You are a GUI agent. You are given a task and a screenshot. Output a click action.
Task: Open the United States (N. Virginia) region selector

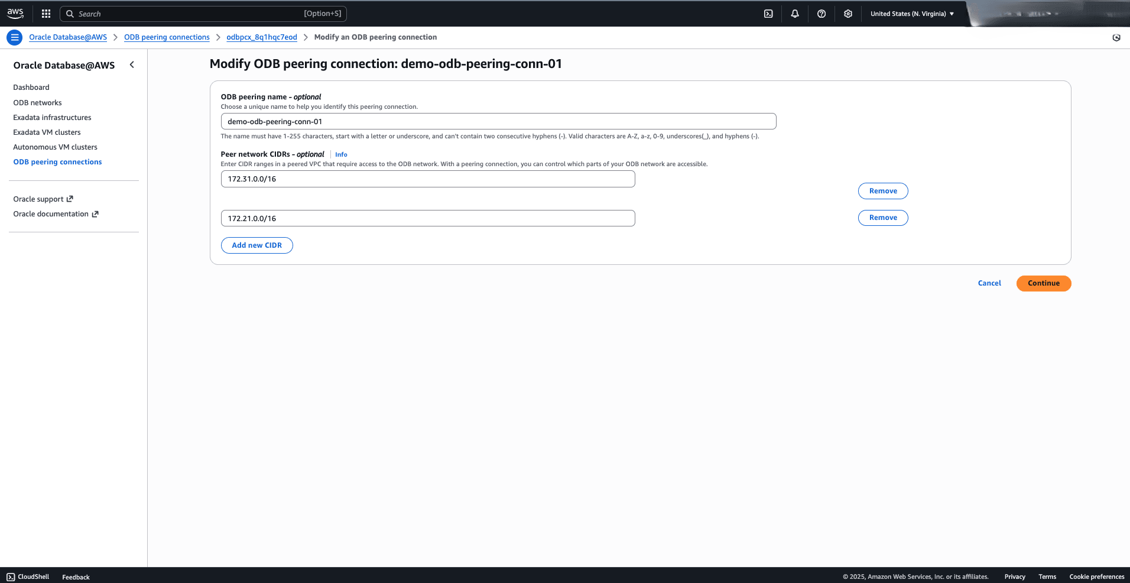[912, 13]
